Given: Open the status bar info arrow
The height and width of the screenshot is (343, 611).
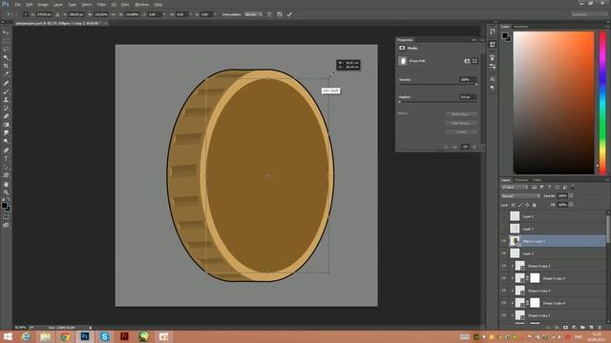Looking at the screenshot, I should 91,328.
